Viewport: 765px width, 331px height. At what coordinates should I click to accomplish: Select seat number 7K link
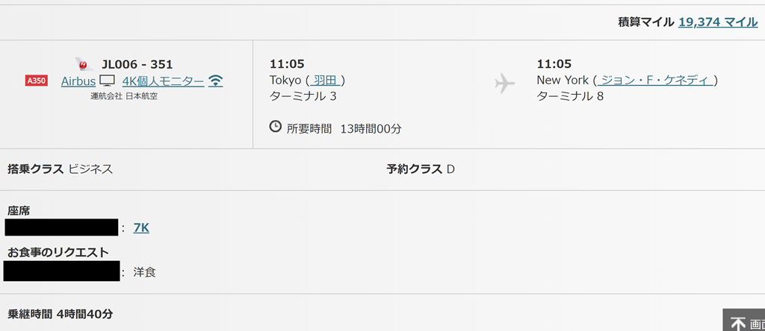click(141, 228)
